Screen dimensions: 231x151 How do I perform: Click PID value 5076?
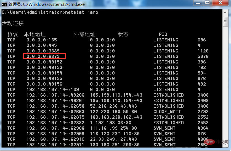pyautogui.click(x=203, y=56)
